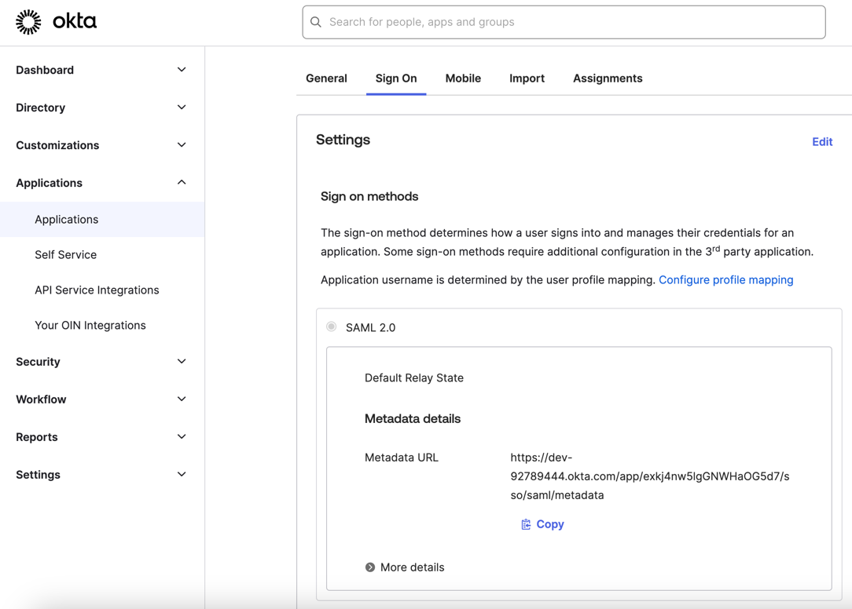Click the Okta logo icon
852x609 pixels.
tap(28, 21)
